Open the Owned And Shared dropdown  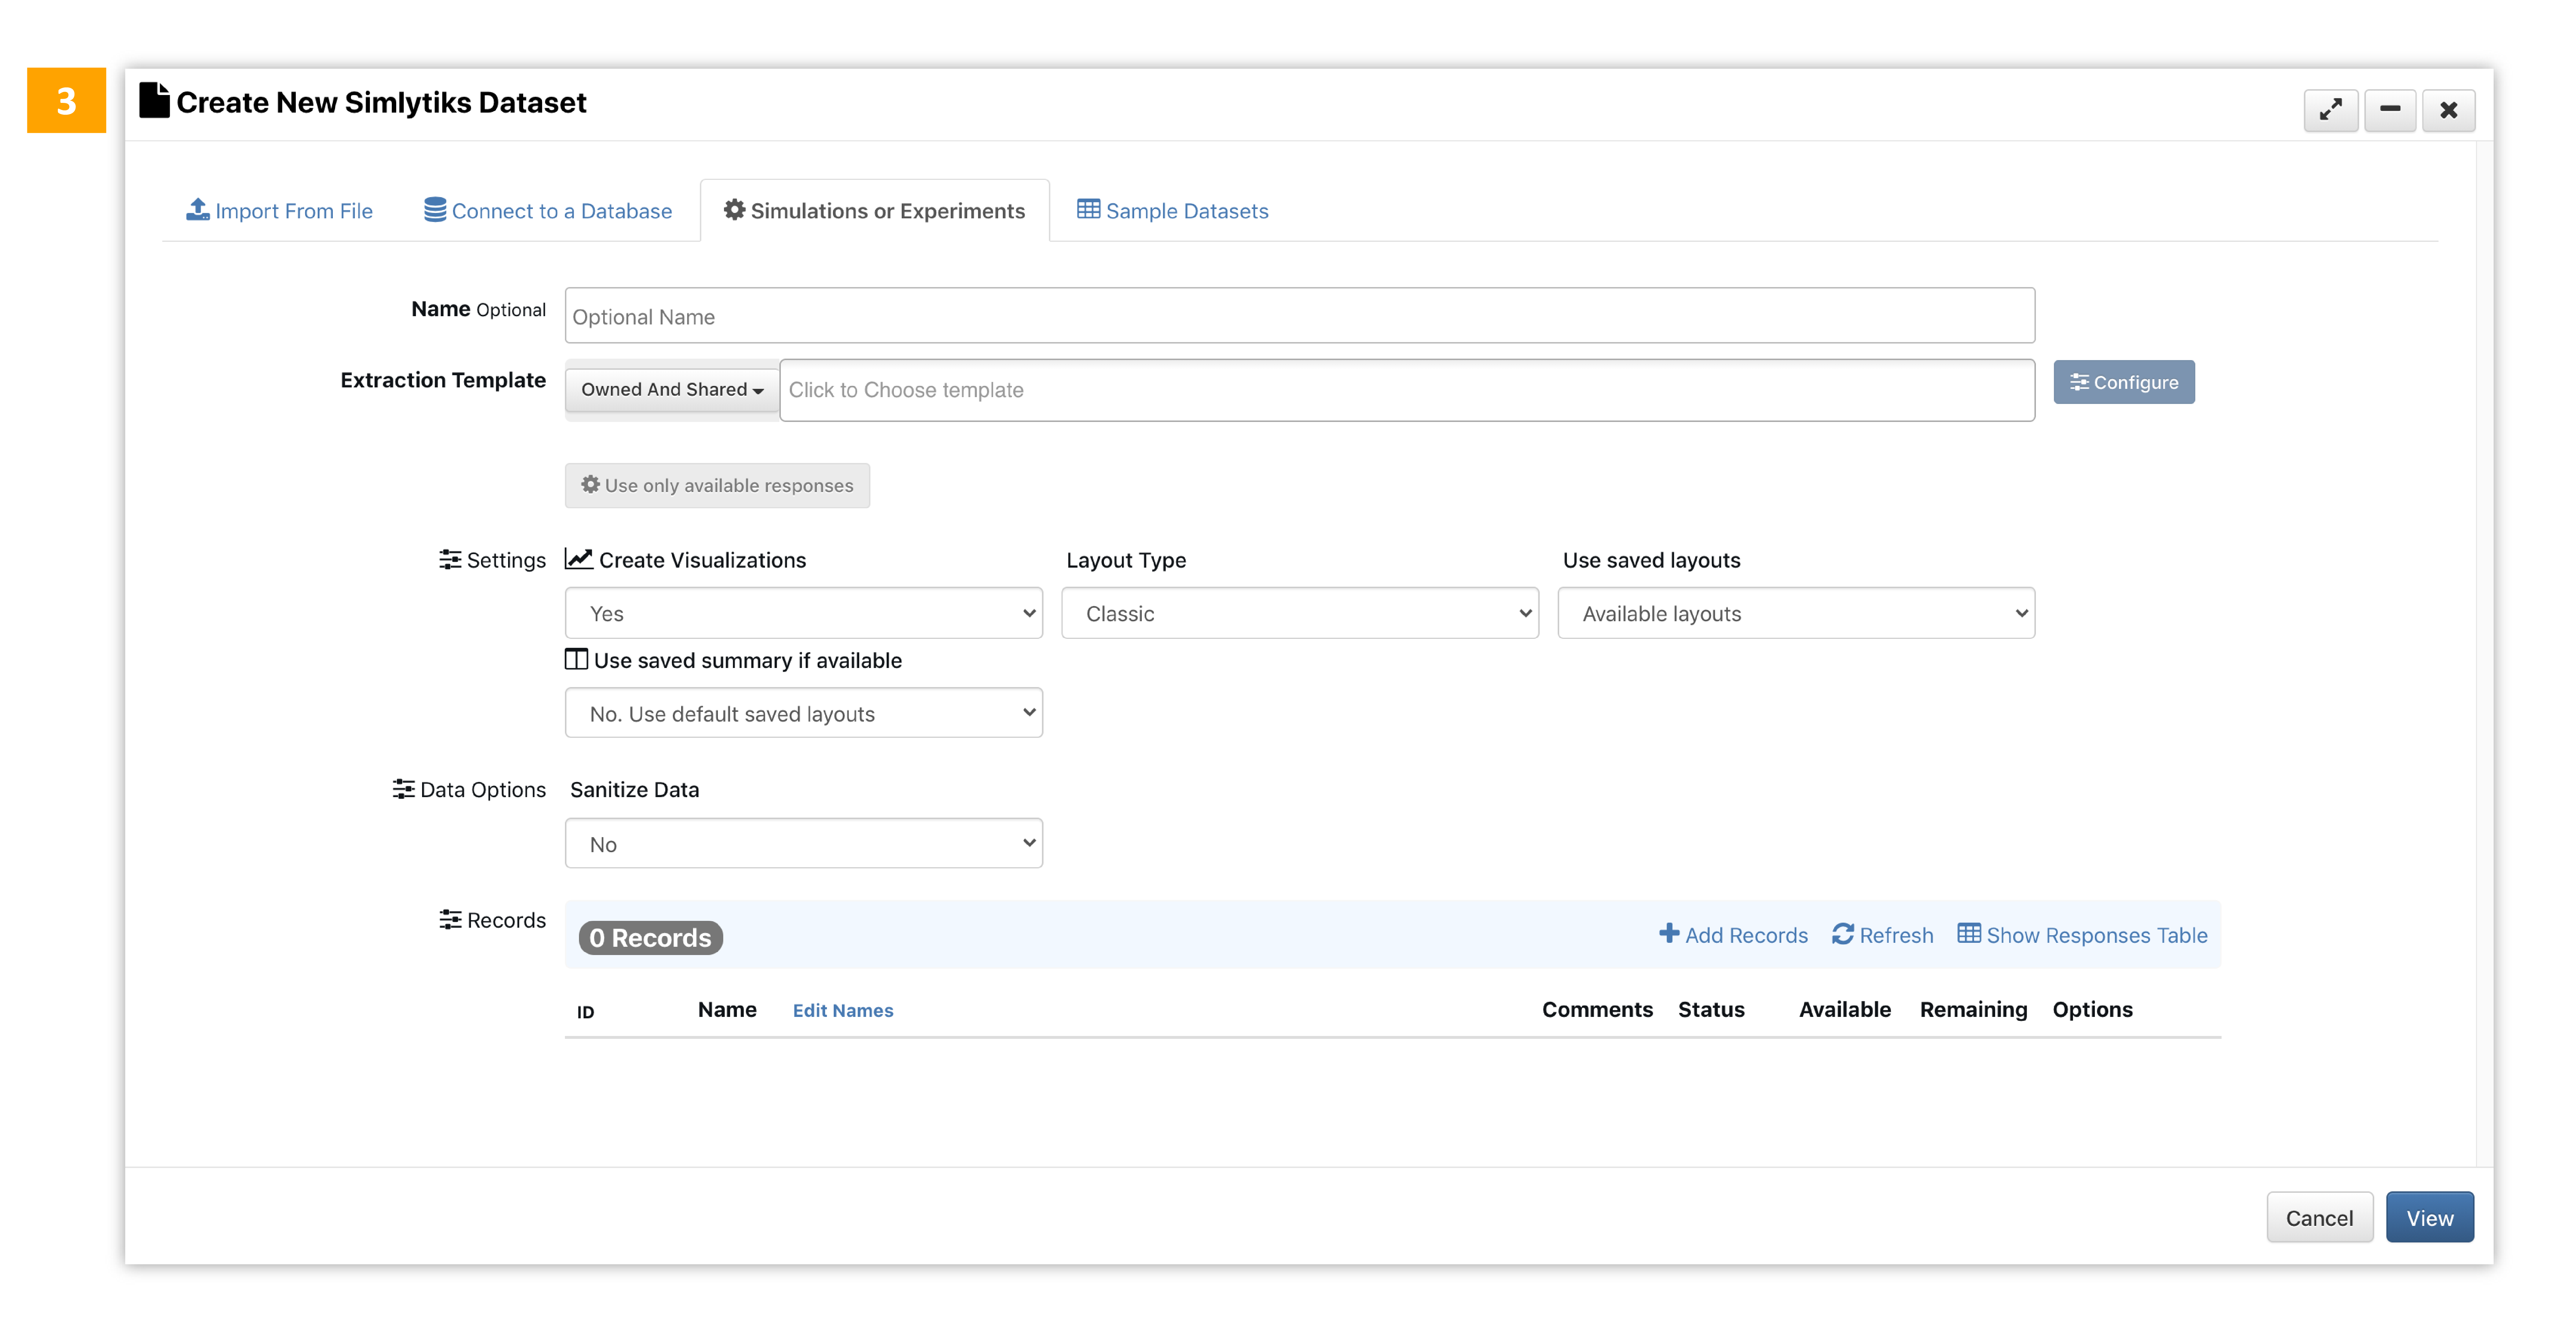(672, 390)
